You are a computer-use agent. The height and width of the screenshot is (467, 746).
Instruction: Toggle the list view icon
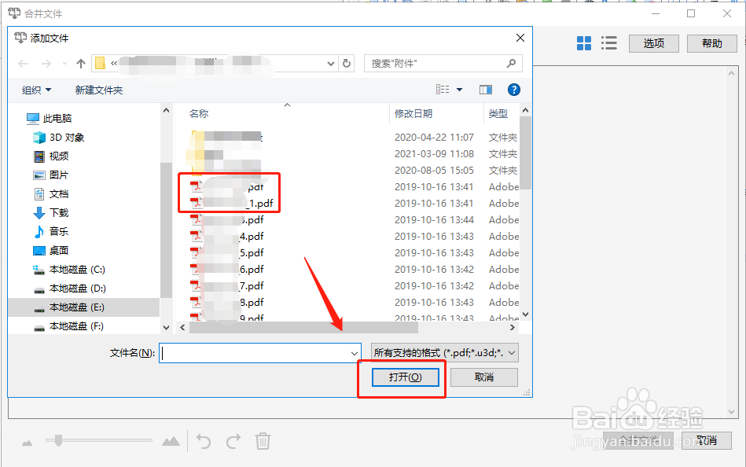pos(609,42)
